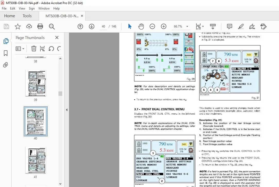Click the 'Fig. 31' caption

tap(255, 98)
